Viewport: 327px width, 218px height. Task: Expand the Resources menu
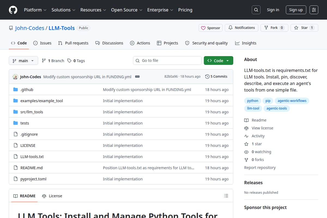click(x=93, y=10)
